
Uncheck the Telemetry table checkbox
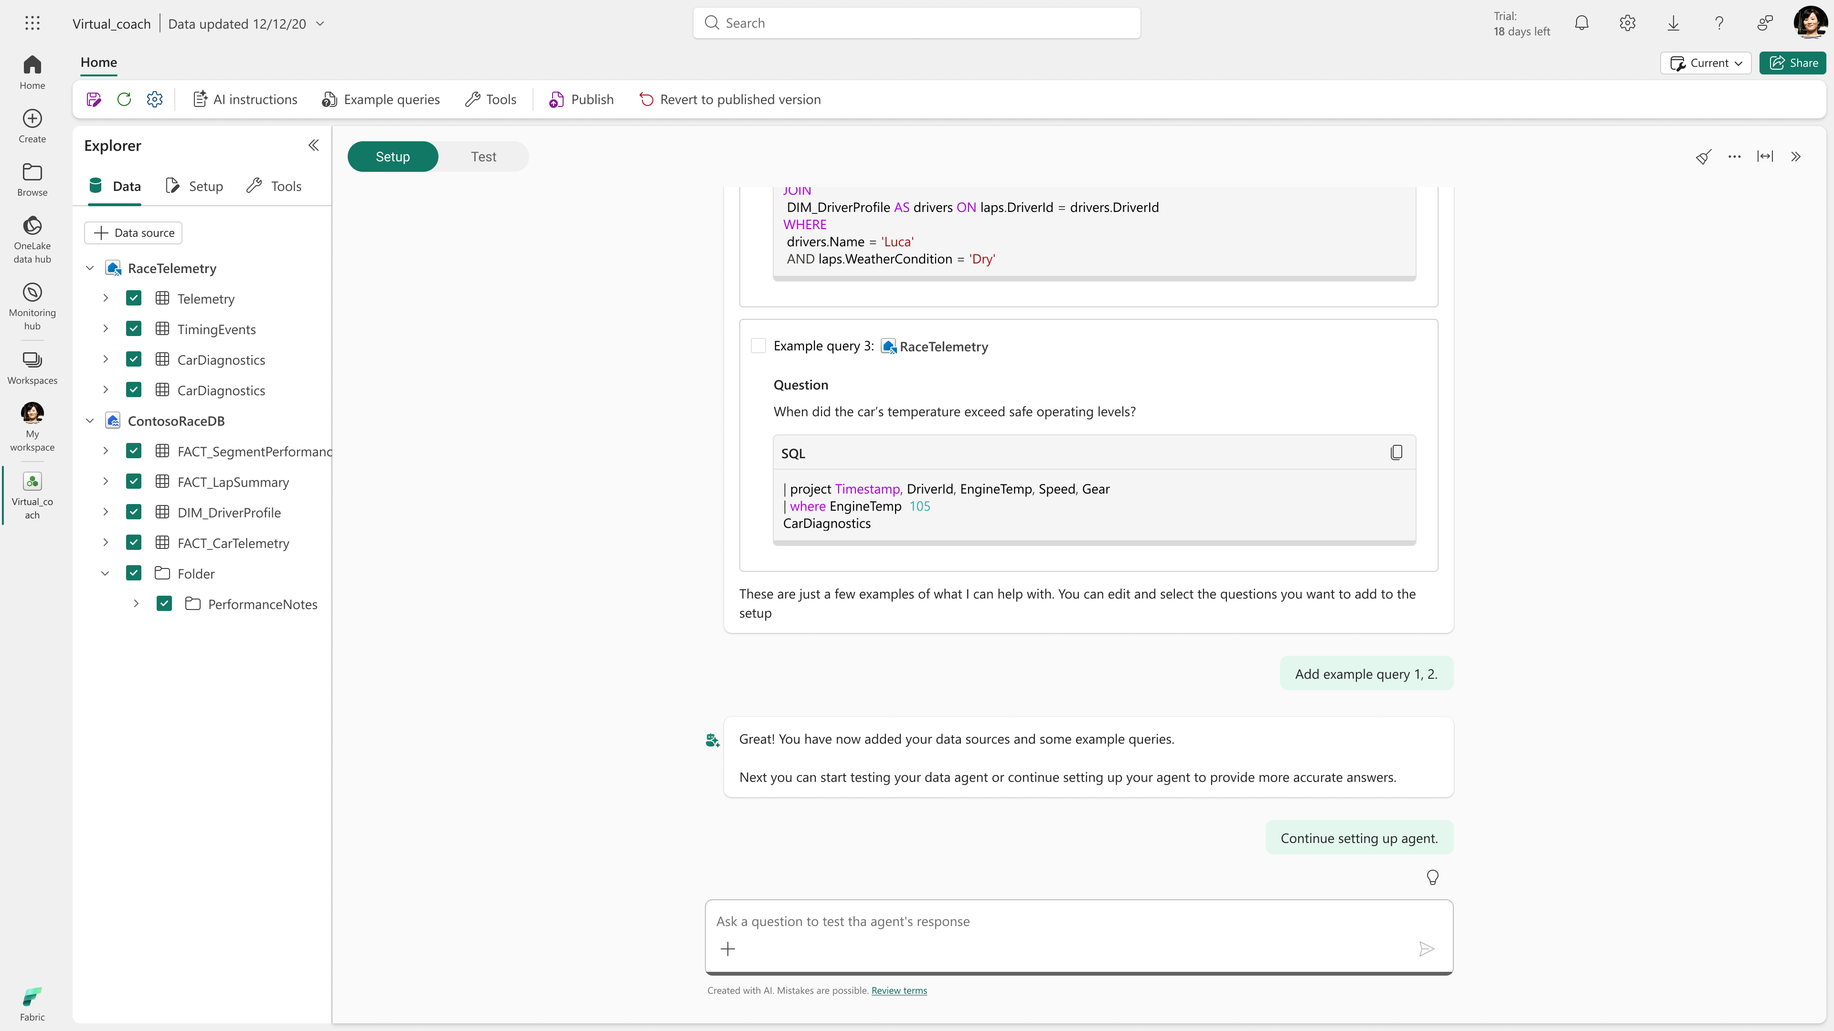134,298
